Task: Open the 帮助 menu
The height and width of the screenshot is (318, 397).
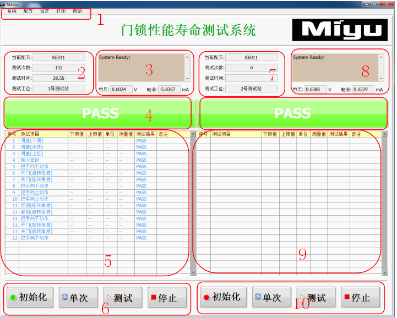Action: click(78, 11)
